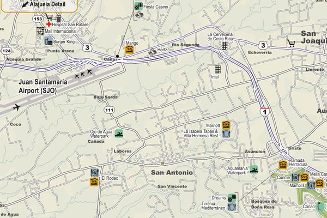The height and width of the screenshot is (218, 327).
Task: Select the Asuncion label
Action: pyautogui.click(x=255, y=152)
